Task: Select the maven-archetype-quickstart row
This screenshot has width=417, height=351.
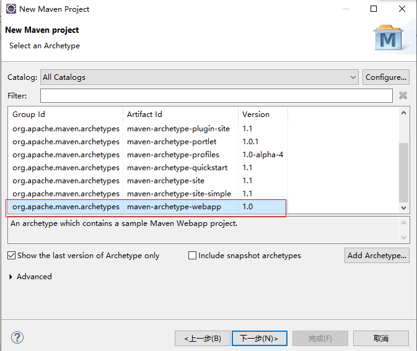Action: tap(148, 168)
